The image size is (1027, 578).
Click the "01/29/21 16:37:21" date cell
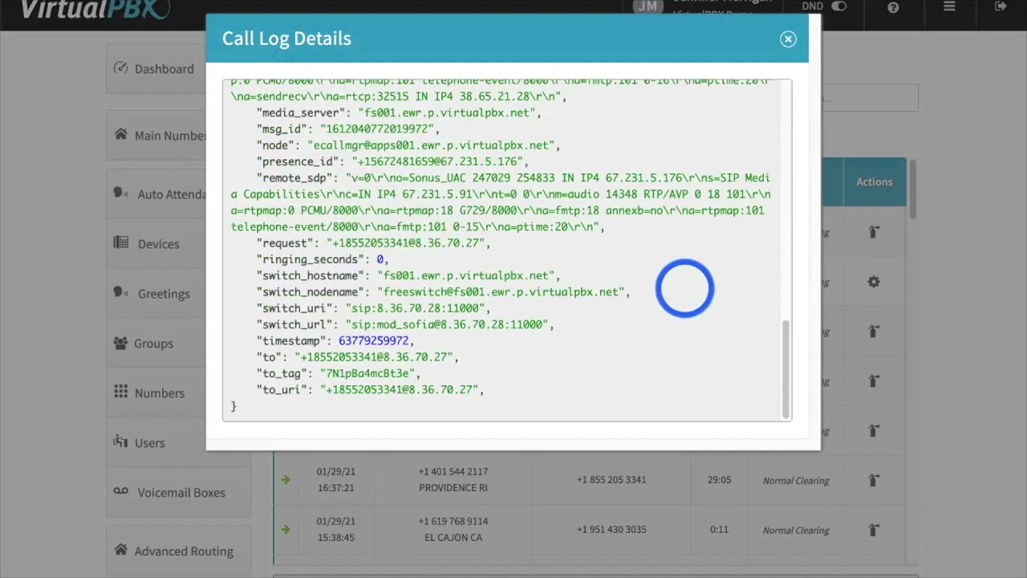coord(335,480)
